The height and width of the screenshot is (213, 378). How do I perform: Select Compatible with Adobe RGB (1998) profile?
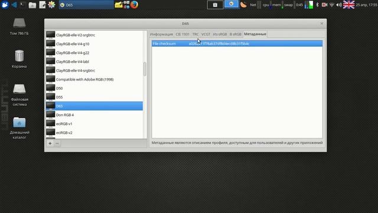click(94, 79)
